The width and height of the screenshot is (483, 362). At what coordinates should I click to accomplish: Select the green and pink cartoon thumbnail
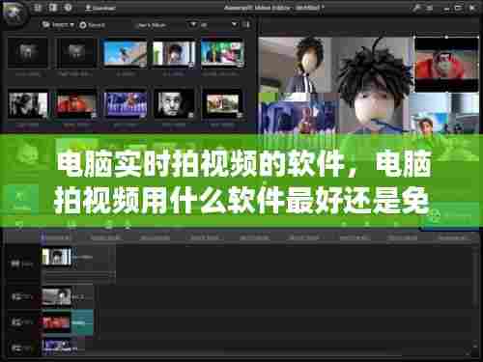[x=222, y=53]
